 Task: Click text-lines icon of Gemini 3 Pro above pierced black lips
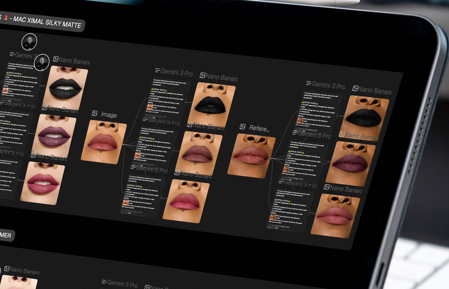pos(157,70)
